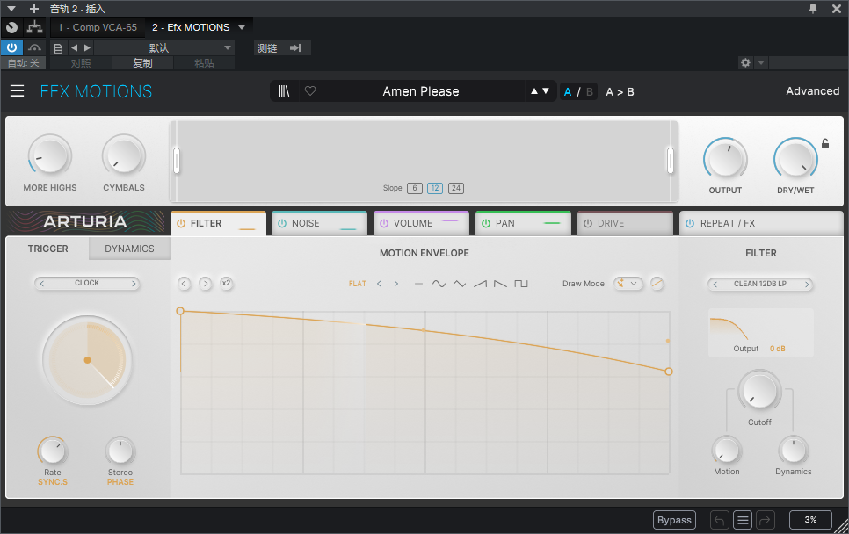Expand the dropdown arrow beside settings gear

click(761, 62)
